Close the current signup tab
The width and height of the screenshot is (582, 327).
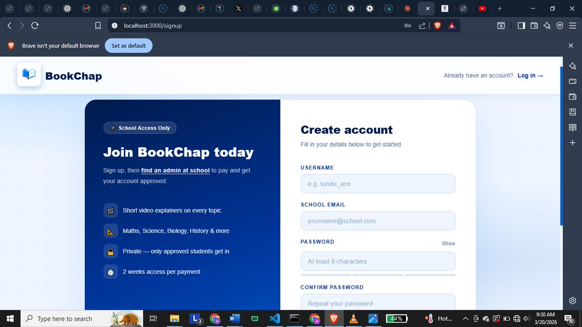(427, 8)
